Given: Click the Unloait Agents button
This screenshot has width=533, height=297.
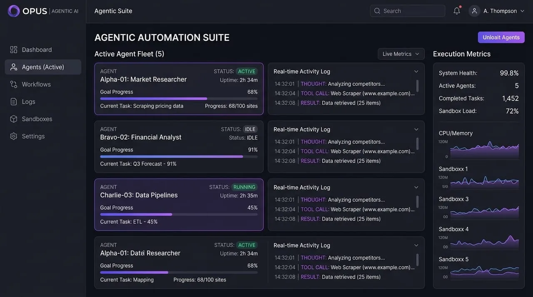Looking at the screenshot, I should pos(501,37).
